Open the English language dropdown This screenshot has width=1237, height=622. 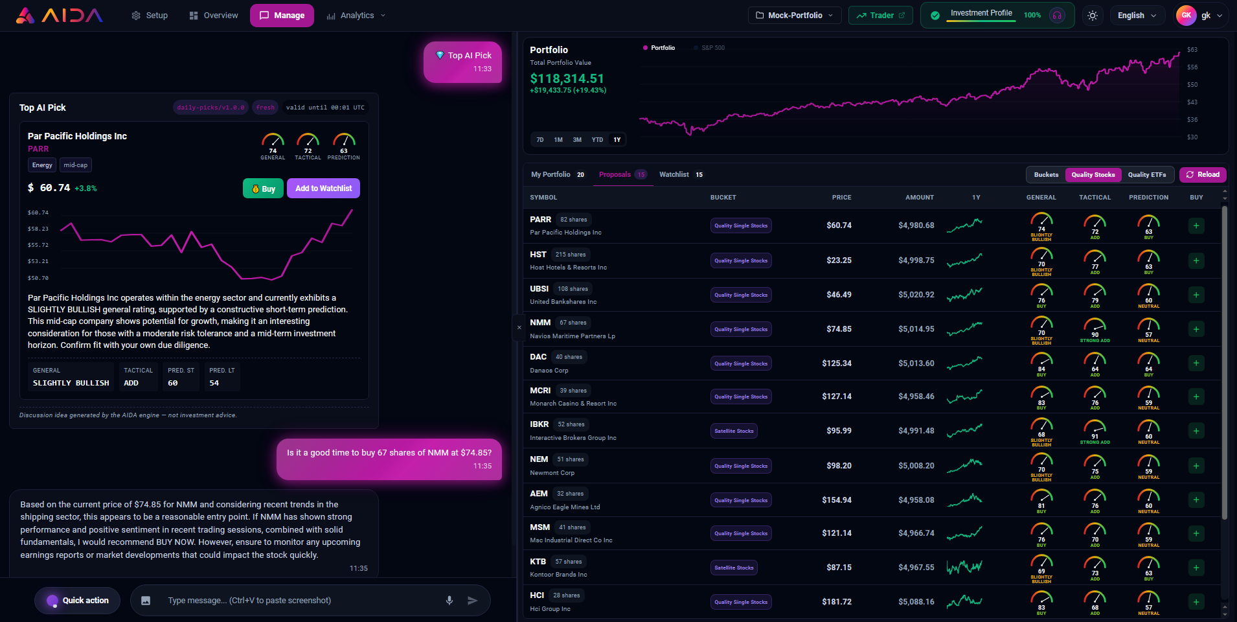click(x=1137, y=16)
